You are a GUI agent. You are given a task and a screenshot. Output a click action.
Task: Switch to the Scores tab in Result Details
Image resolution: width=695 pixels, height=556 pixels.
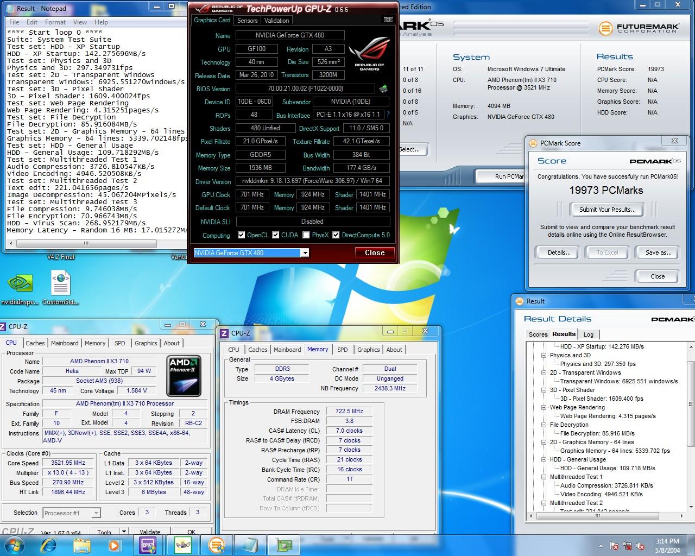[x=538, y=334]
